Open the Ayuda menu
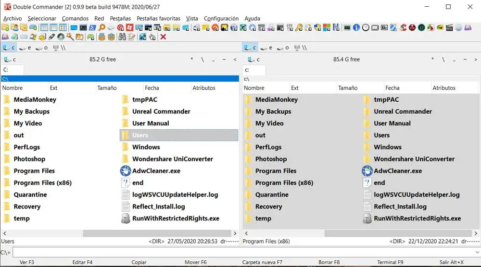The width and height of the screenshot is (481, 267). (252, 18)
